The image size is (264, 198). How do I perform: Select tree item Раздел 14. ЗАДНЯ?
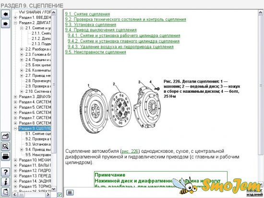point(35,181)
